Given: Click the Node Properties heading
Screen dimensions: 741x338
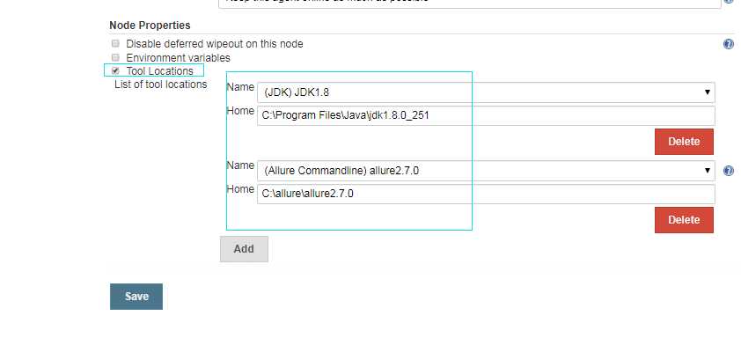Looking at the screenshot, I should point(150,25).
